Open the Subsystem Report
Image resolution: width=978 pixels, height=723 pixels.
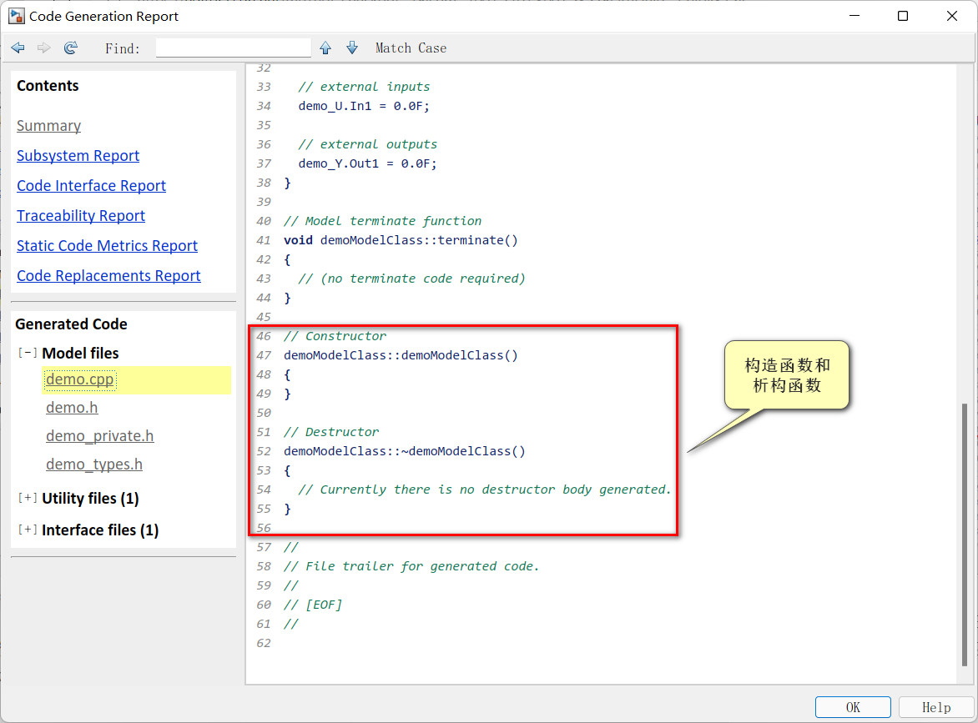click(x=78, y=156)
